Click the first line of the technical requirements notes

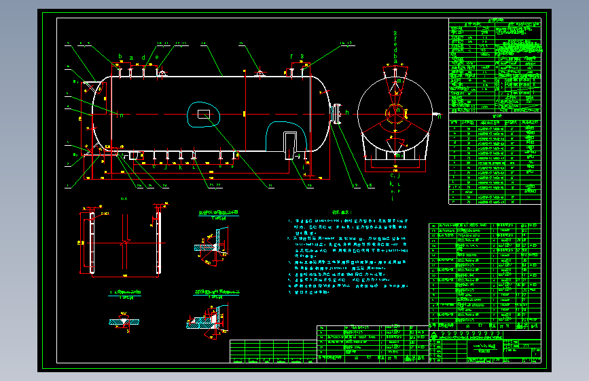tap(348, 221)
